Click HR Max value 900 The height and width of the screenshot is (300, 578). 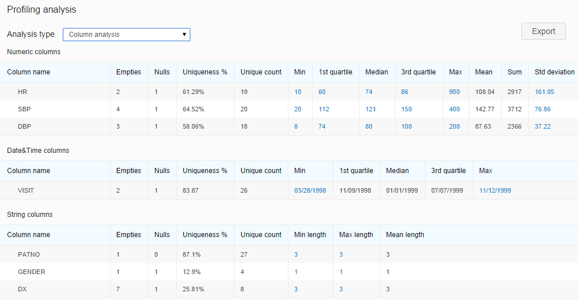point(454,92)
